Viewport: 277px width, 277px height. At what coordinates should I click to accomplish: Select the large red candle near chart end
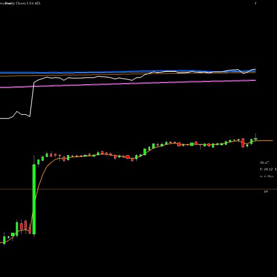coord(243,143)
